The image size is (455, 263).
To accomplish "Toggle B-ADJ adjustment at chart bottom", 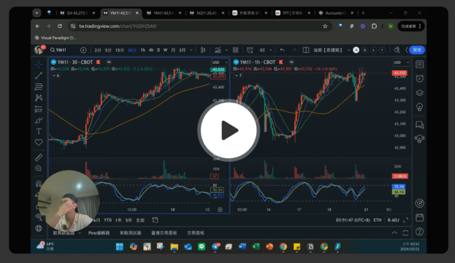I will point(393,220).
